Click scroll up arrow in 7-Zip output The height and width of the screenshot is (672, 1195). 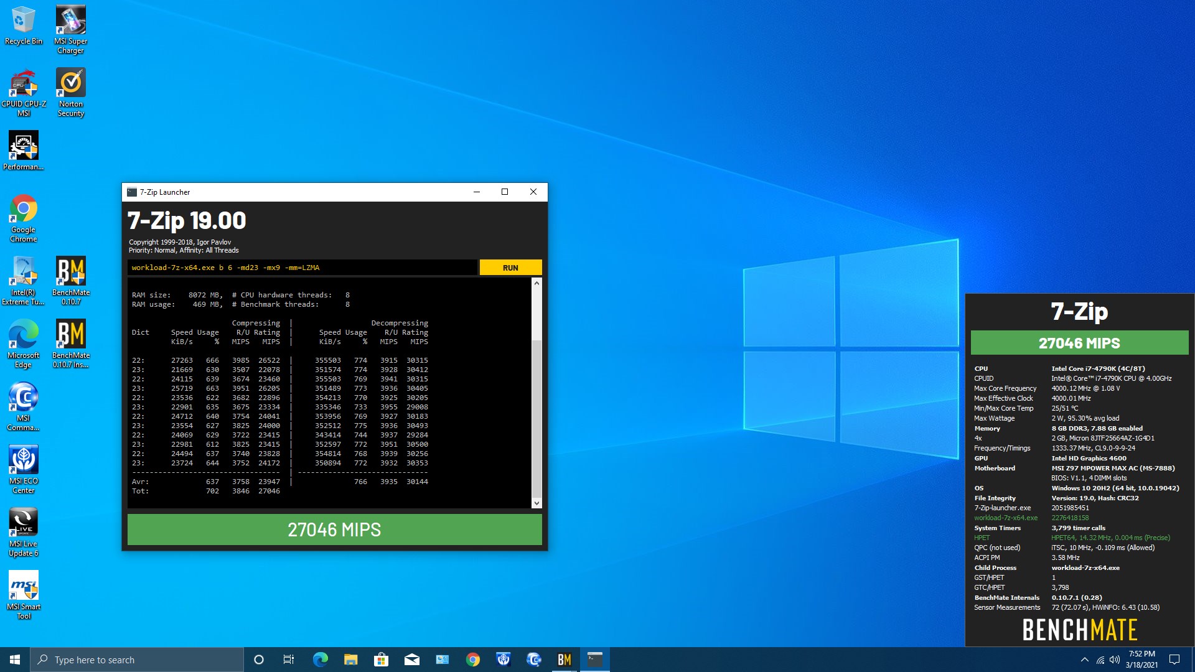(537, 283)
